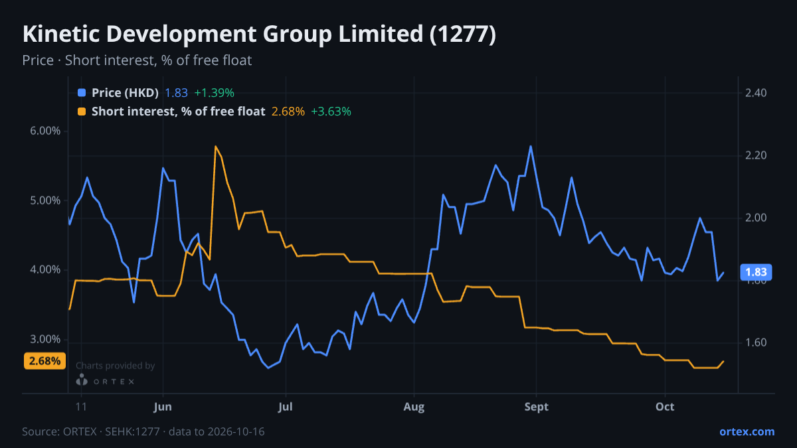Click the orange 2.68% axis badge
Screen dimensions: 797x448
[x=45, y=361]
